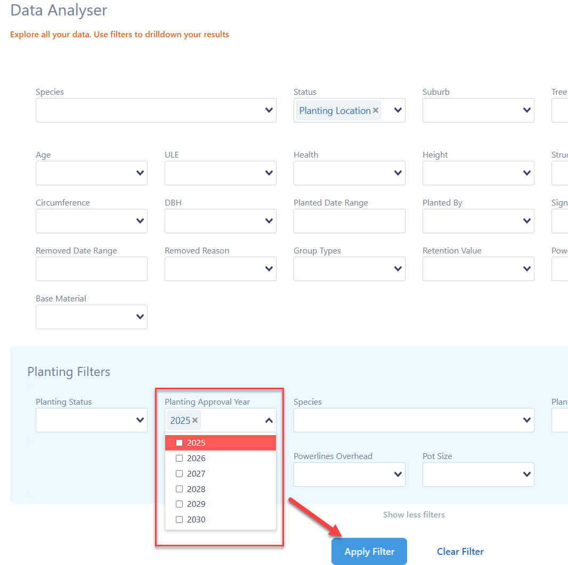Click the Planted Date Range field

(349, 221)
